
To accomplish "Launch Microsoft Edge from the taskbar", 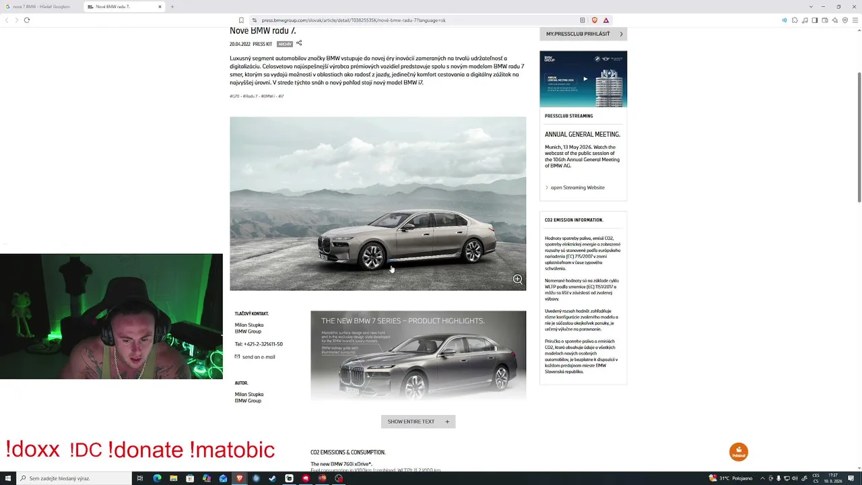I will pyautogui.click(x=157, y=478).
